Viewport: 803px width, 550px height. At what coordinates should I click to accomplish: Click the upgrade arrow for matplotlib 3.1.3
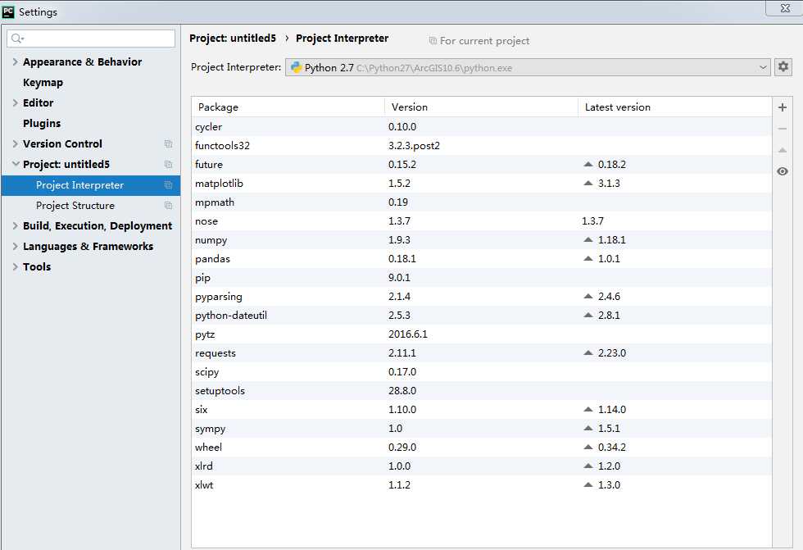[x=588, y=184]
